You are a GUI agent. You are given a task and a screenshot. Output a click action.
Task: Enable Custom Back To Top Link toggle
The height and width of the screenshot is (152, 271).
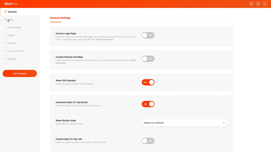[148, 141]
